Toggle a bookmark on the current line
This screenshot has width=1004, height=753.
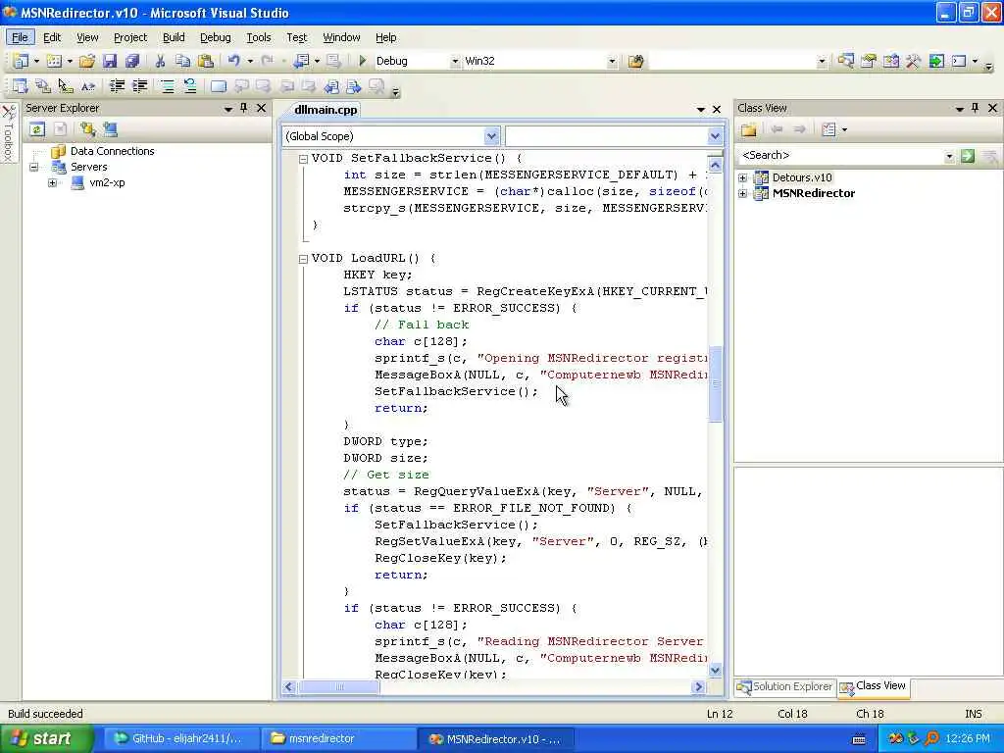[x=219, y=86]
